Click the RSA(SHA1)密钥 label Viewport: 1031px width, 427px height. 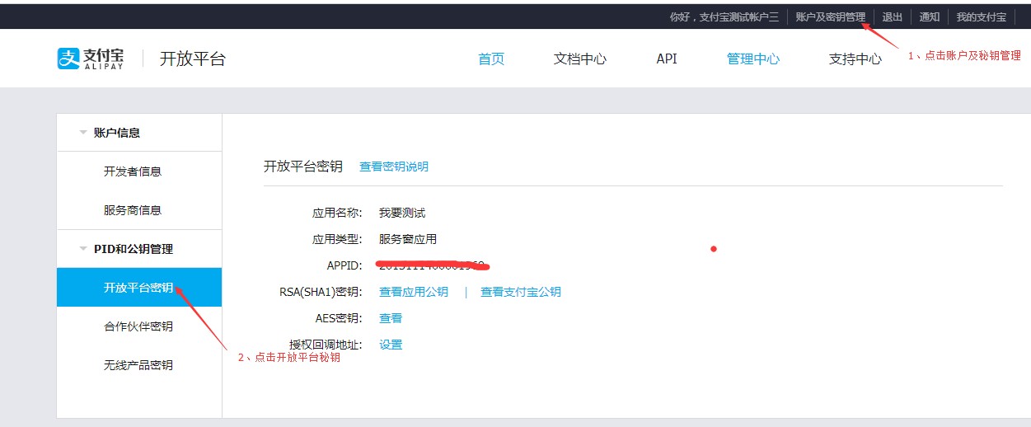pyautogui.click(x=321, y=292)
